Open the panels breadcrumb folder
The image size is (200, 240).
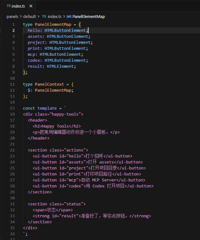click(12, 16)
